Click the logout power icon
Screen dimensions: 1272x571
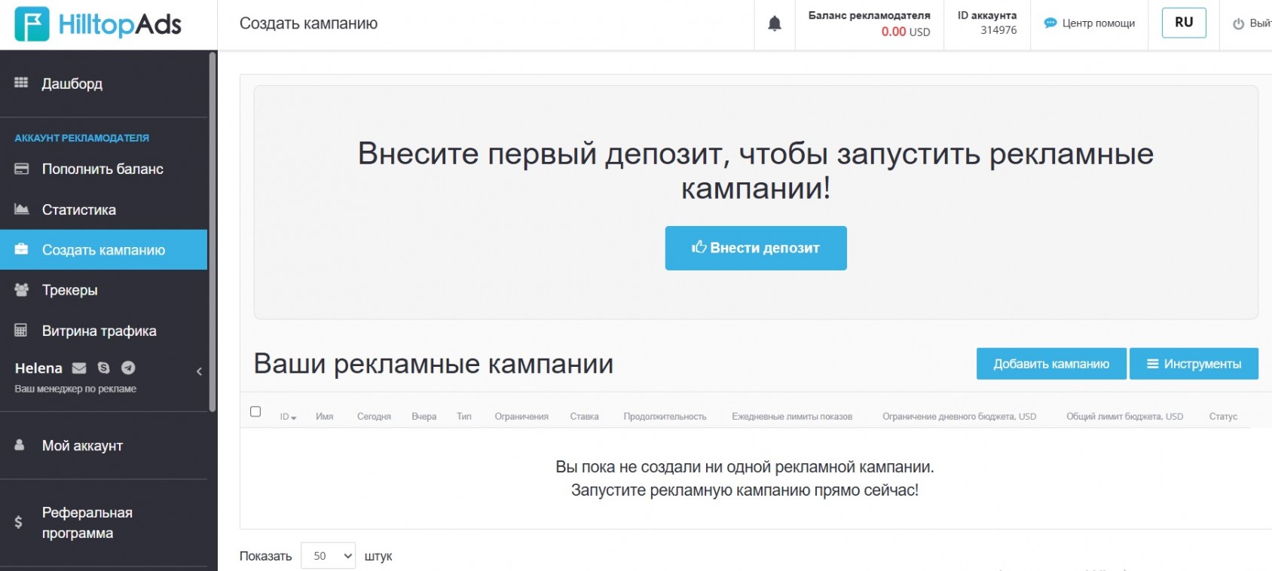click(x=1238, y=24)
